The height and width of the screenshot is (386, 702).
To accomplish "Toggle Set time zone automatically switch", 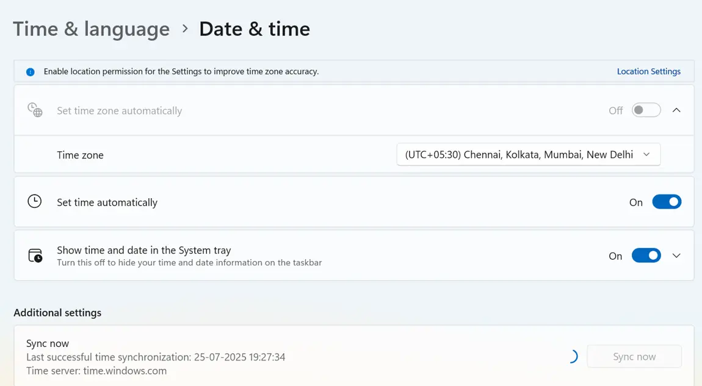I will click(x=646, y=110).
